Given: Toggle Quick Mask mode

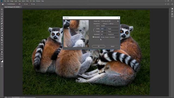Looking at the screenshot, I should [2, 64].
